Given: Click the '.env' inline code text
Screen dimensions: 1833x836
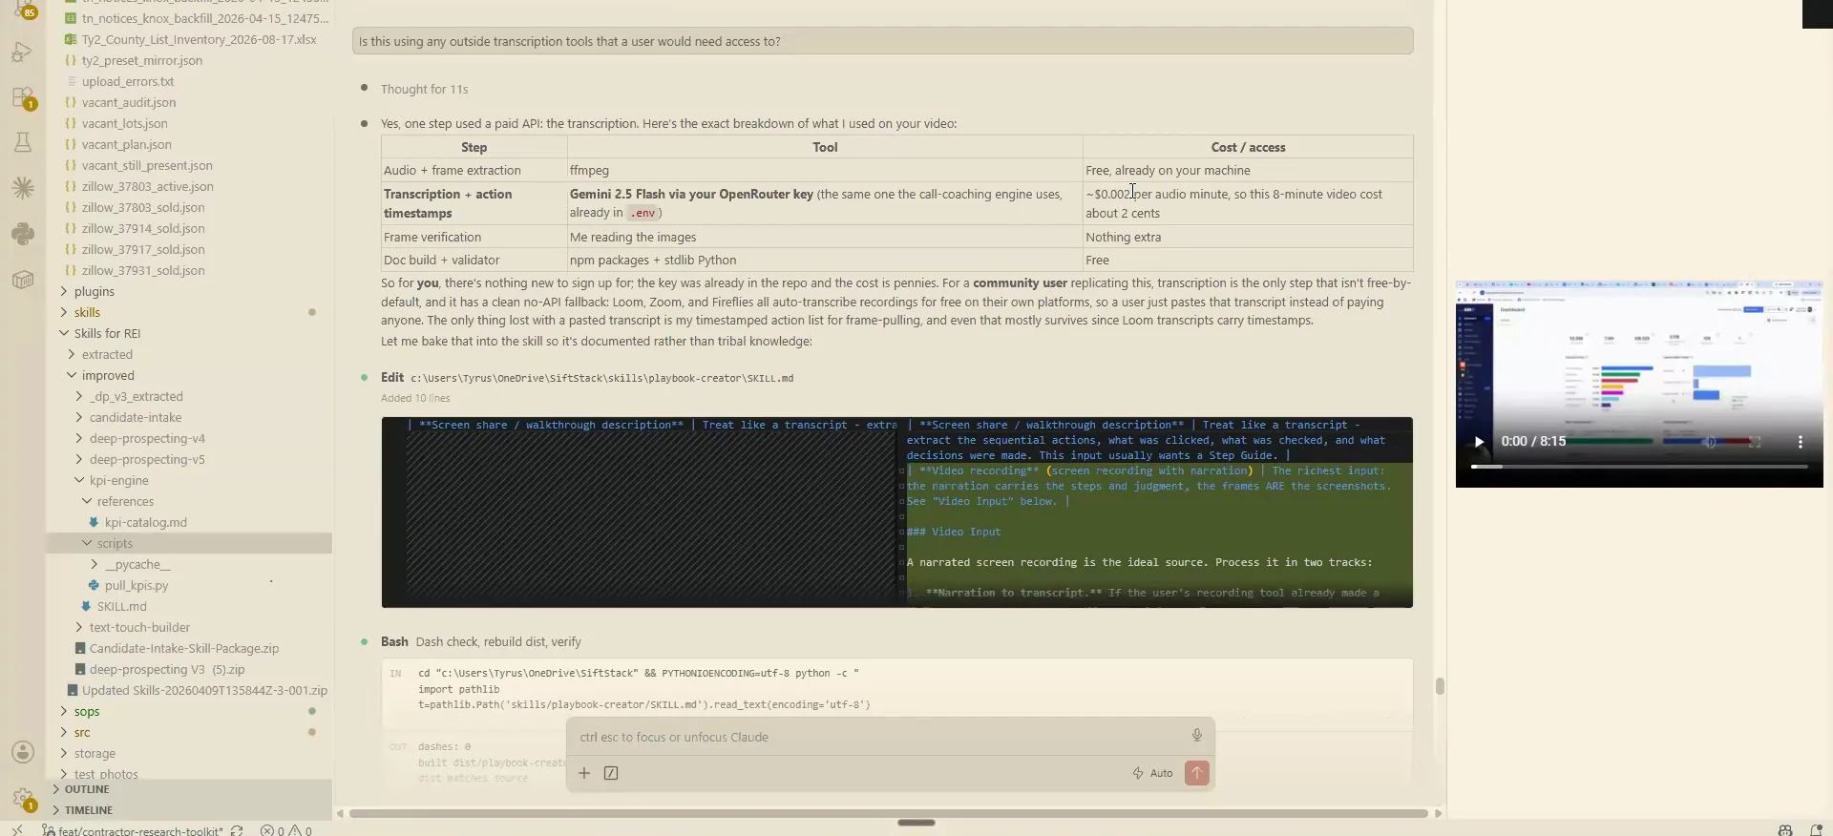Looking at the screenshot, I should coord(644,213).
